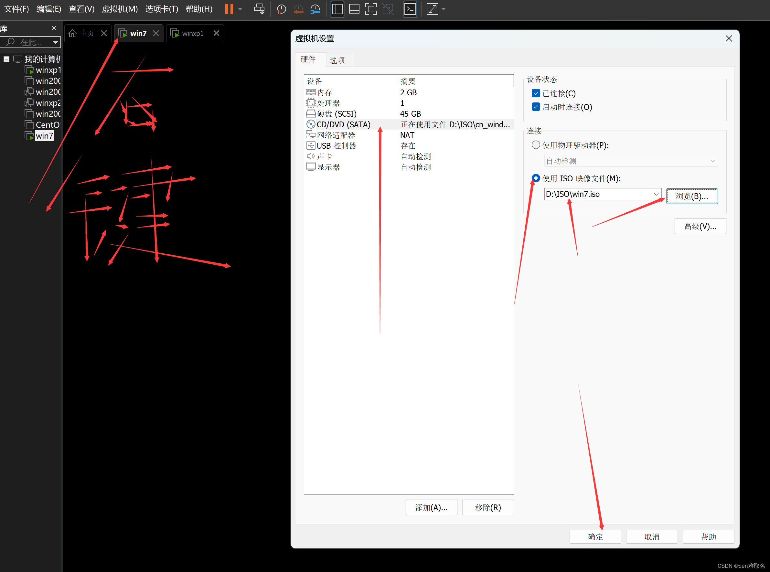Toggle the 启动时连接(O) checkbox

point(536,107)
